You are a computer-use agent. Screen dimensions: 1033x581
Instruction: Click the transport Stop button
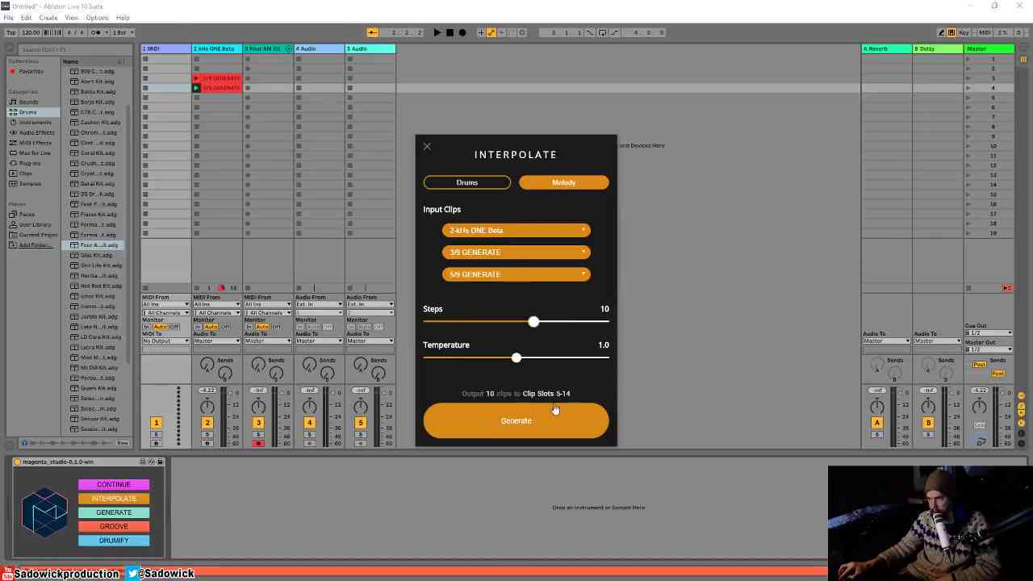[450, 32]
